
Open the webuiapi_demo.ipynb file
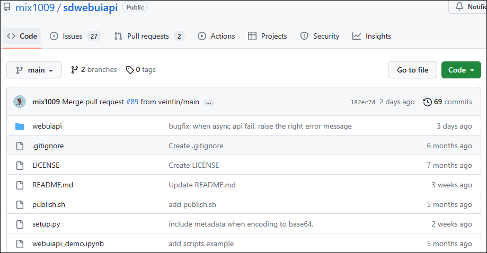tap(68, 243)
